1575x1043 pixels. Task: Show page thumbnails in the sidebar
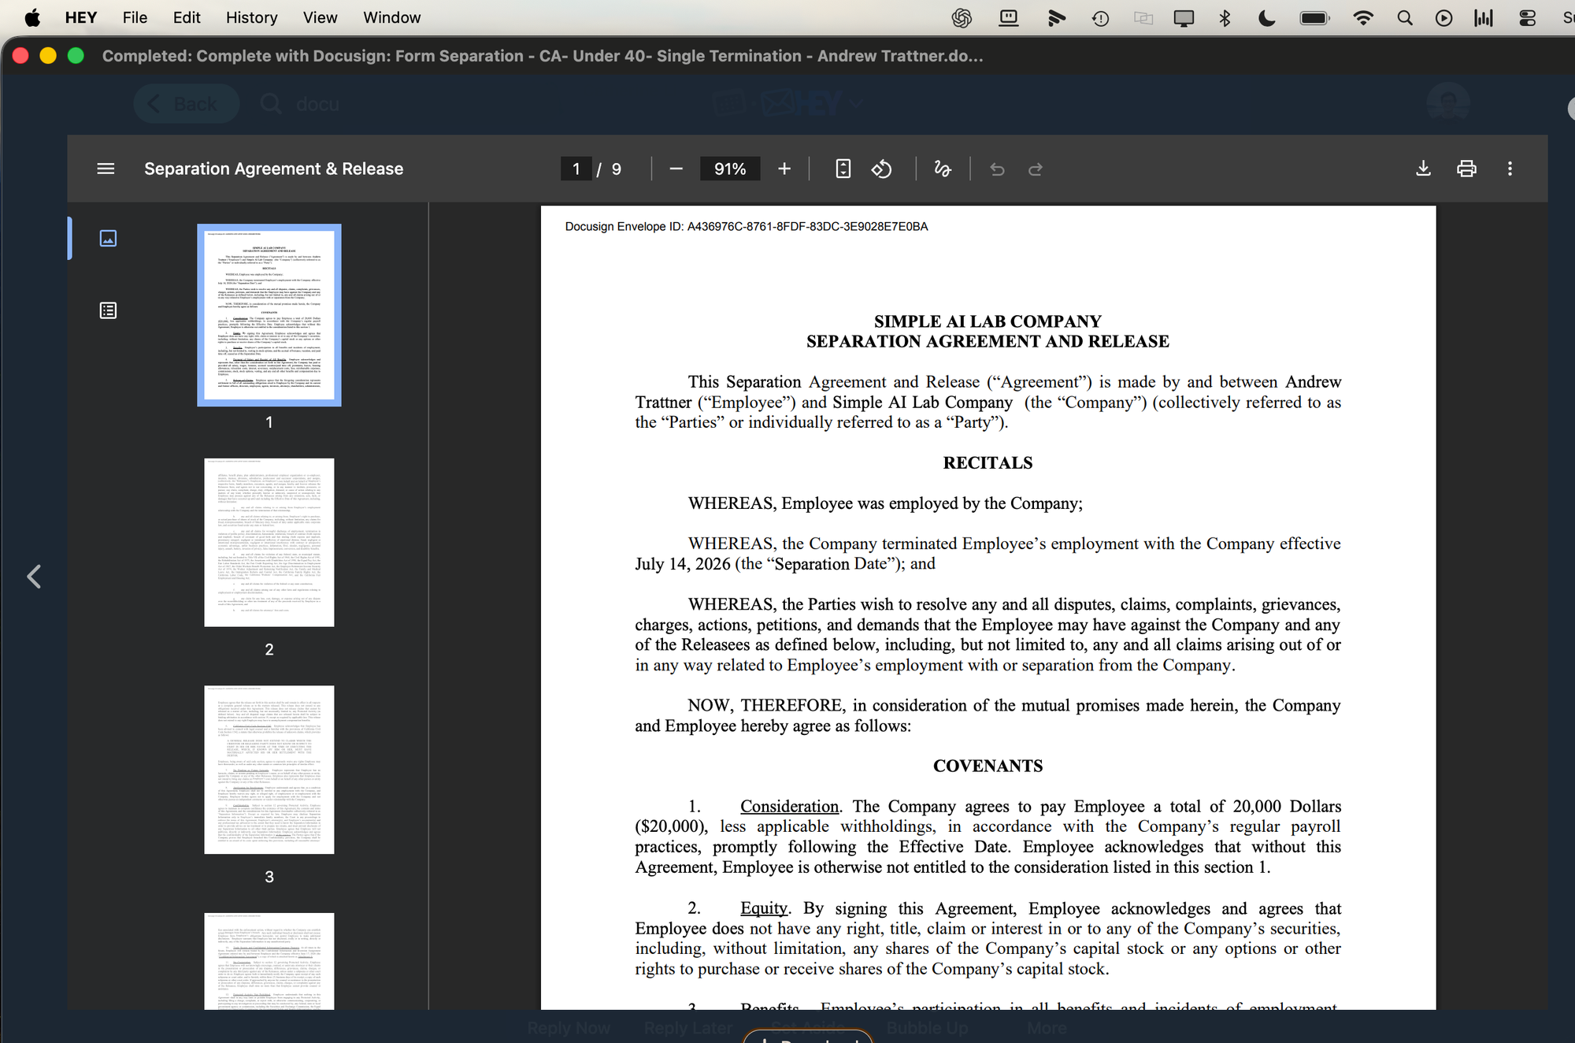pos(108,238)
